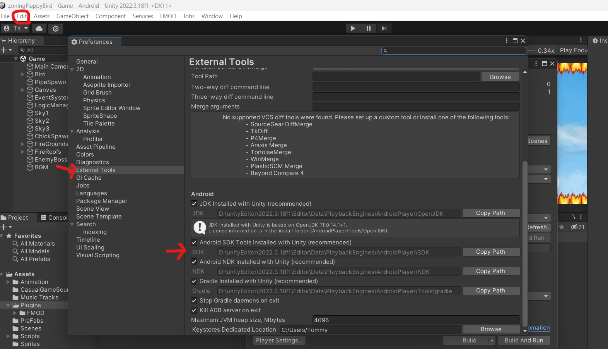
Task: Collapse the 2D preferences section
Action: (72, 69)
